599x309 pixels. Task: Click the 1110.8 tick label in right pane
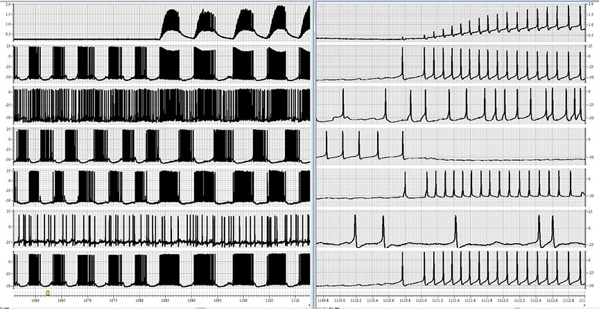[x=405, y=301]
